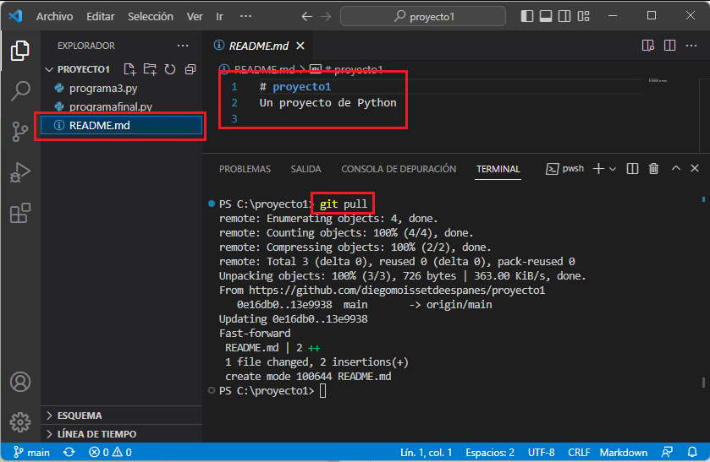Split the terminal panel
710x462 pixels.
632,169
